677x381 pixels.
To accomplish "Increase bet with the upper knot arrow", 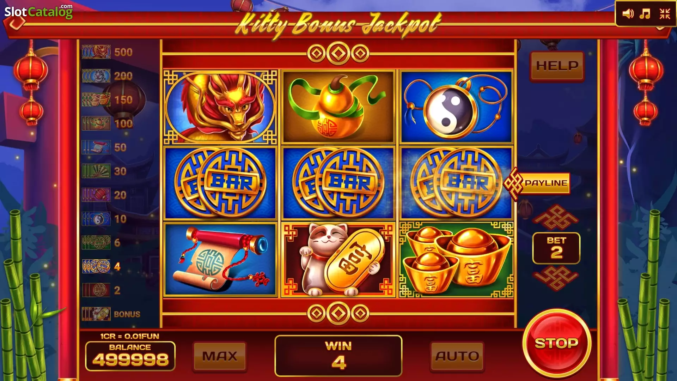I will click(556, 217).
